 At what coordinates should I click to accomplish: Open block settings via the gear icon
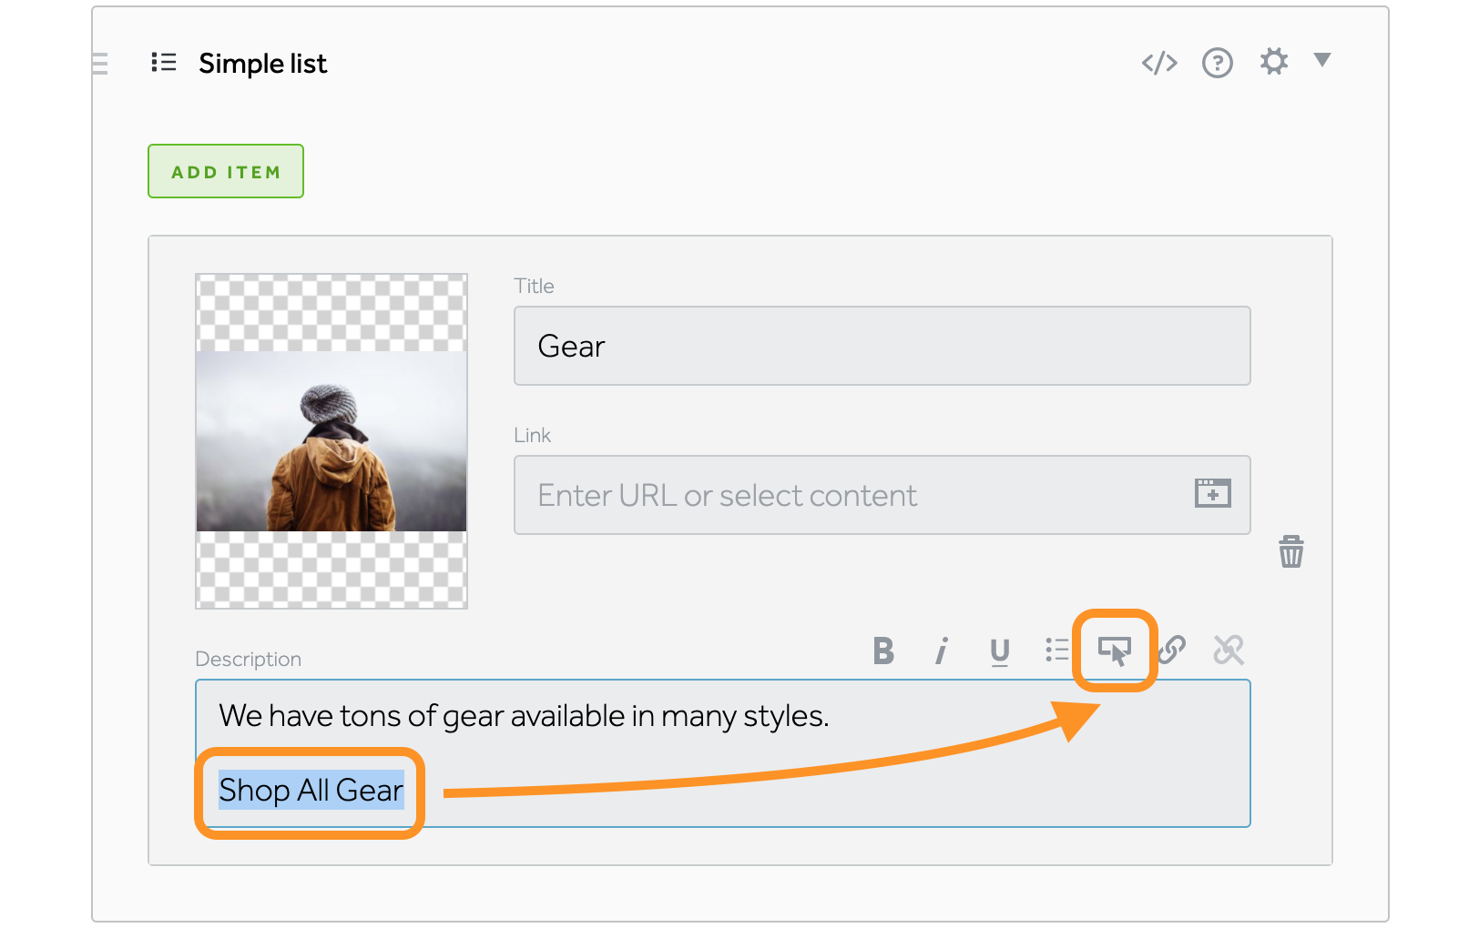coord(1273,61)
